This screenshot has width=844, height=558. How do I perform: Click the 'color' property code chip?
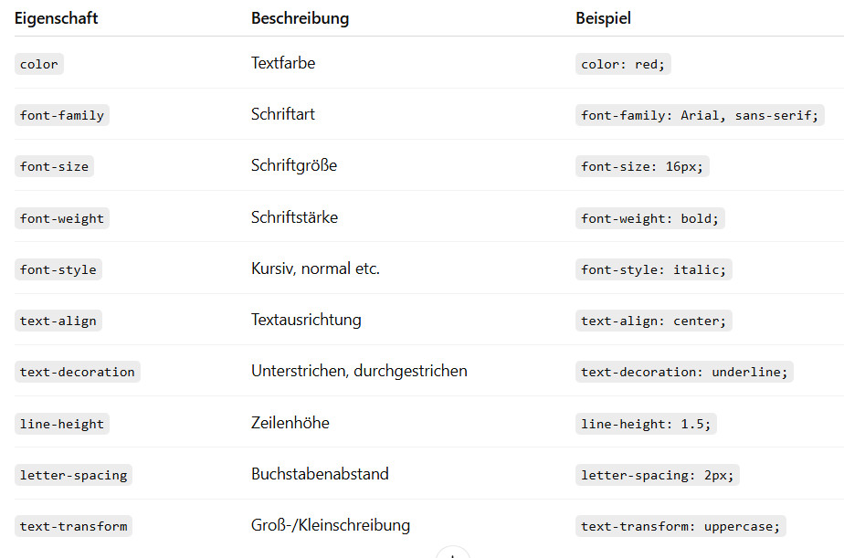pos(39,64)
